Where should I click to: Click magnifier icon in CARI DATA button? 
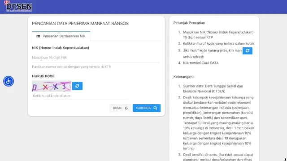155,108
